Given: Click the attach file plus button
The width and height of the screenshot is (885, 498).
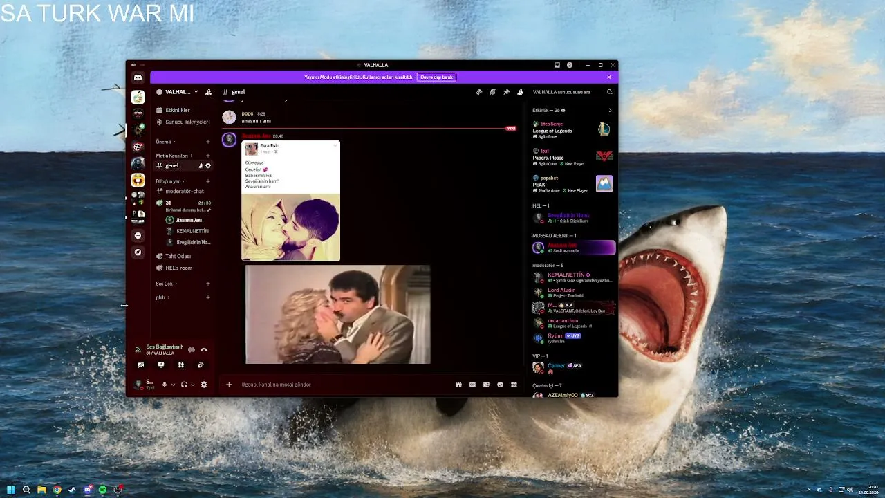Looking at the screenshot, I should [229, 385].
